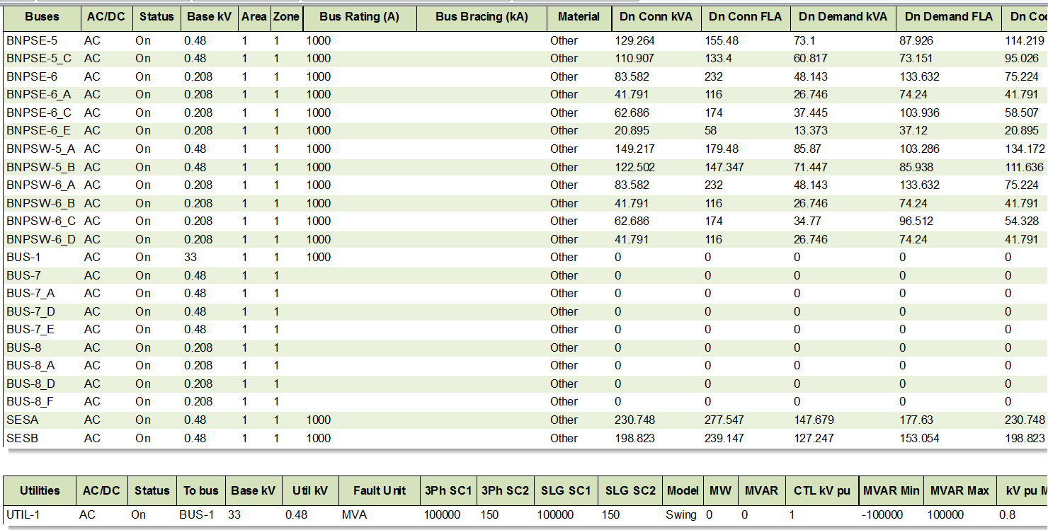
Task: Click the SLG SC1 column header
Action: (566, 490)
